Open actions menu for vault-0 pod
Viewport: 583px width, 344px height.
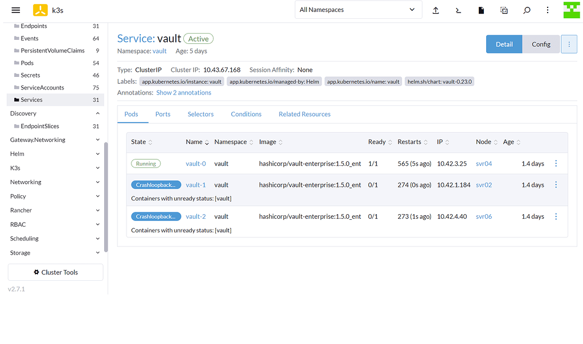556,163
